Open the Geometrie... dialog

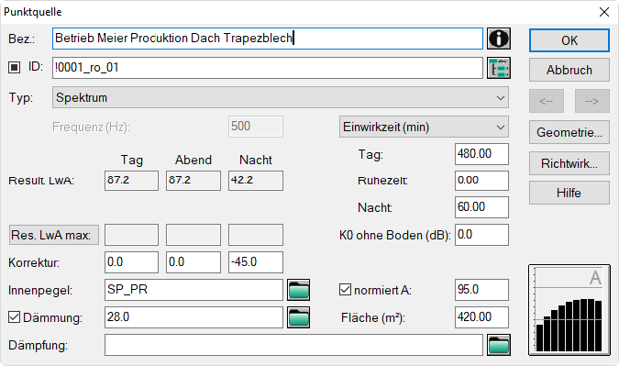569,132
